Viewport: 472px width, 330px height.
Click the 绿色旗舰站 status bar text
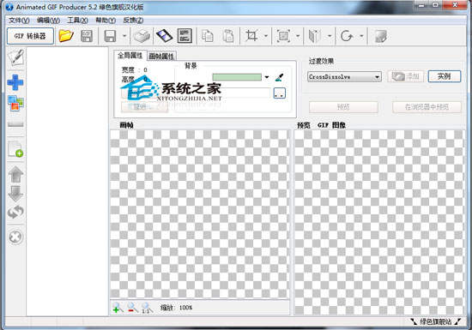pos(436,322)
